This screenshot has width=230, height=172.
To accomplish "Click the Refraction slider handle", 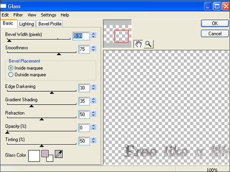I will point(42,119).
